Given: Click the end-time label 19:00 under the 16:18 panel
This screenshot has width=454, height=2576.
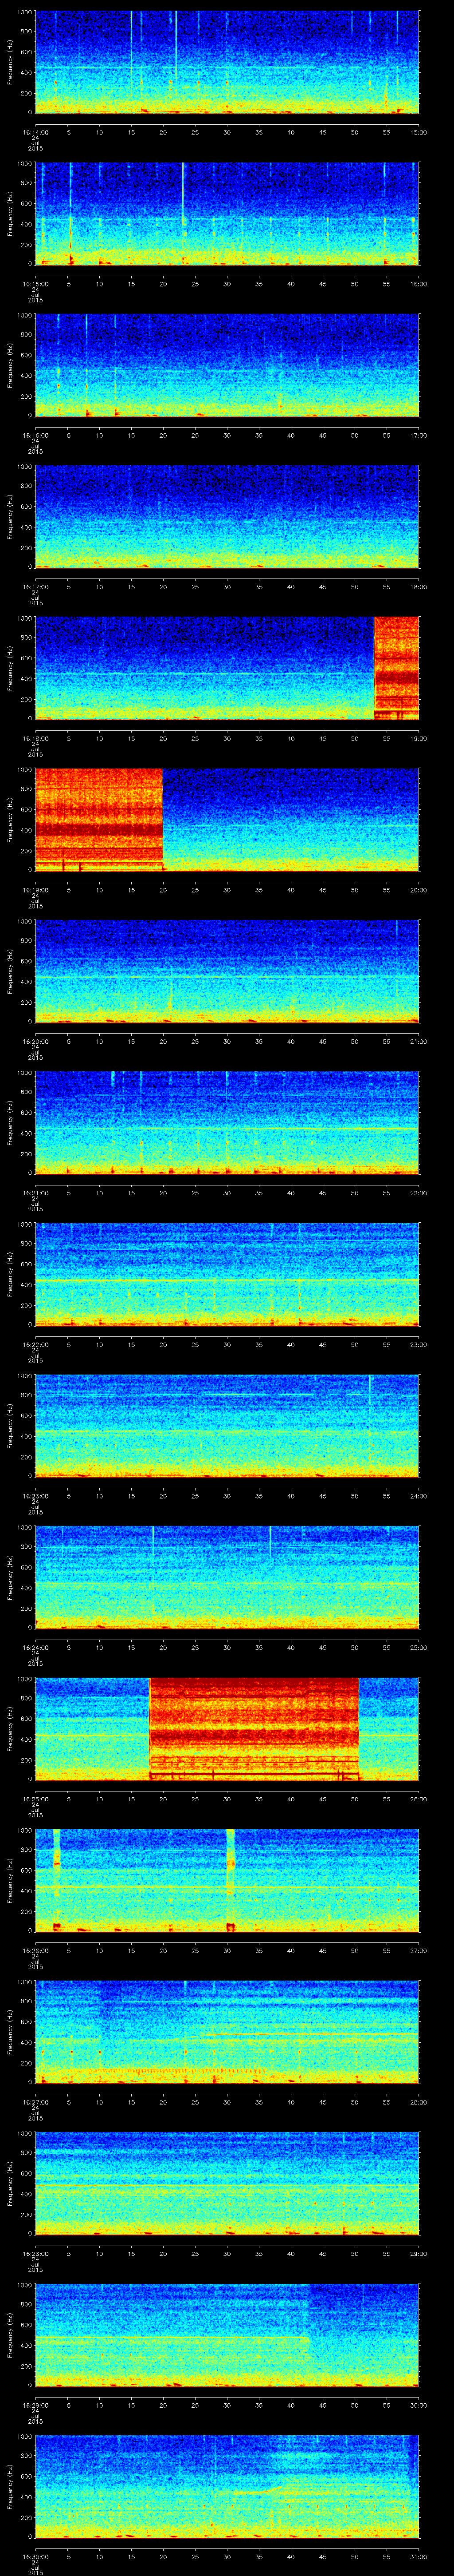Looking at the screenshot, I should point(419,738).
